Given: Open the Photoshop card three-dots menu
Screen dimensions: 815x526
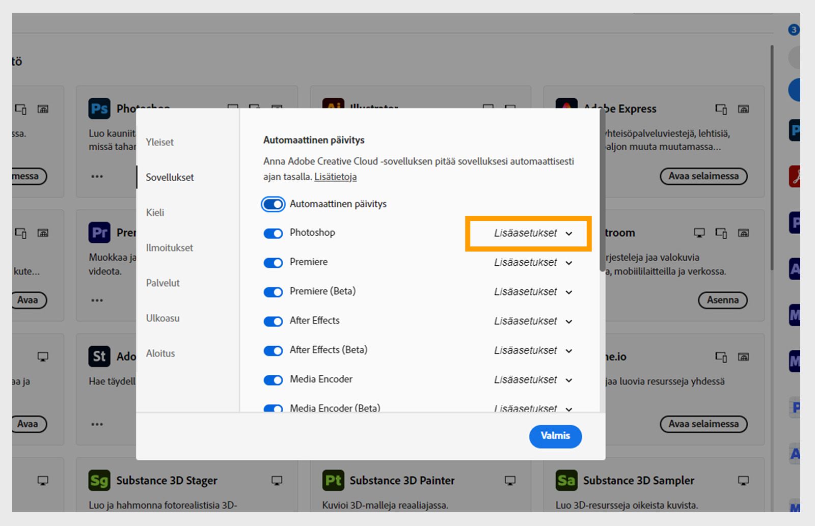Looking at the screenshot, I should (97, 176).
